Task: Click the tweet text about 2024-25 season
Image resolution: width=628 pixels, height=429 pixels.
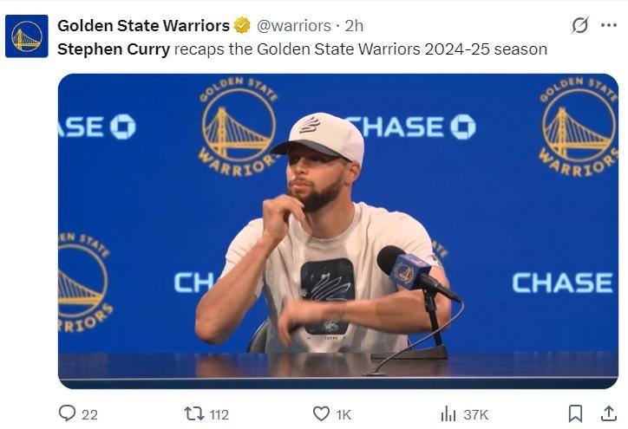Action: click(x=360, y=49)
